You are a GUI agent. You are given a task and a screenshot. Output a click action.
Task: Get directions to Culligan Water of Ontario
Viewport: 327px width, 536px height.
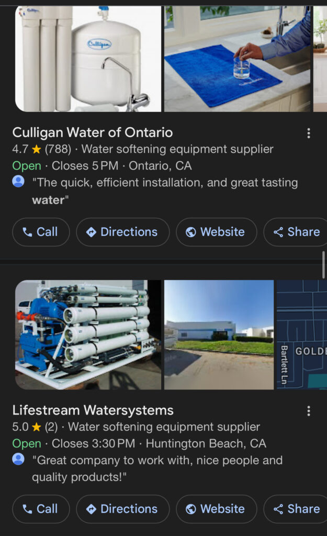point(123,232)
